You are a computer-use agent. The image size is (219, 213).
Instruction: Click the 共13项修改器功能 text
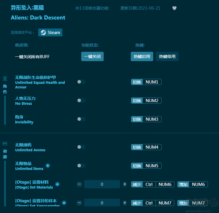(92, 8)
